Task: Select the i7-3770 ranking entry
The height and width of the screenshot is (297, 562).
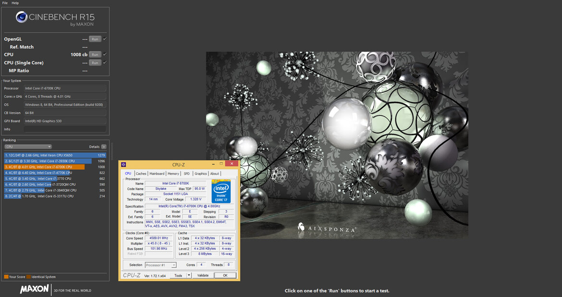Action: [x=55, y=178]
